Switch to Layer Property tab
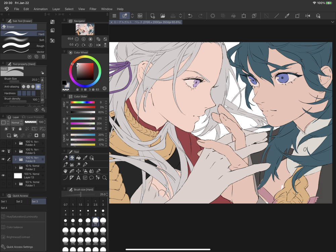The image size is (336, 252). [33, 117]
